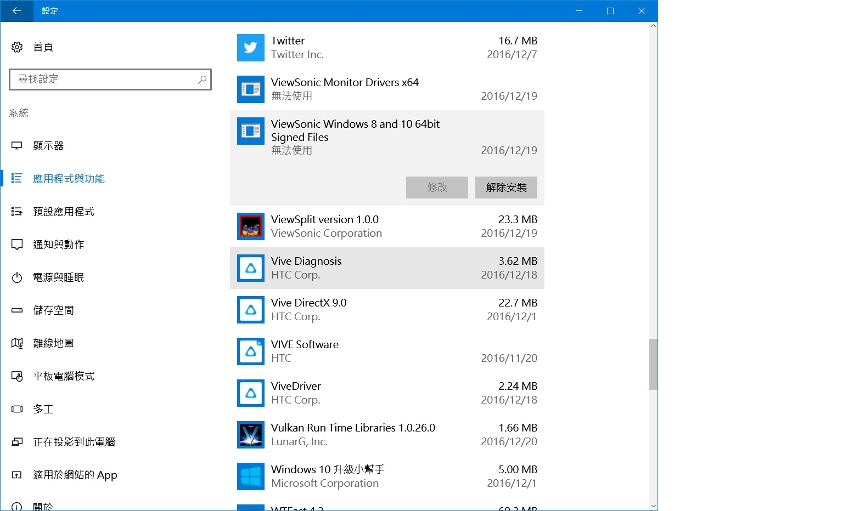Switch to 儲存空間 page

click(x=53, y=310)
